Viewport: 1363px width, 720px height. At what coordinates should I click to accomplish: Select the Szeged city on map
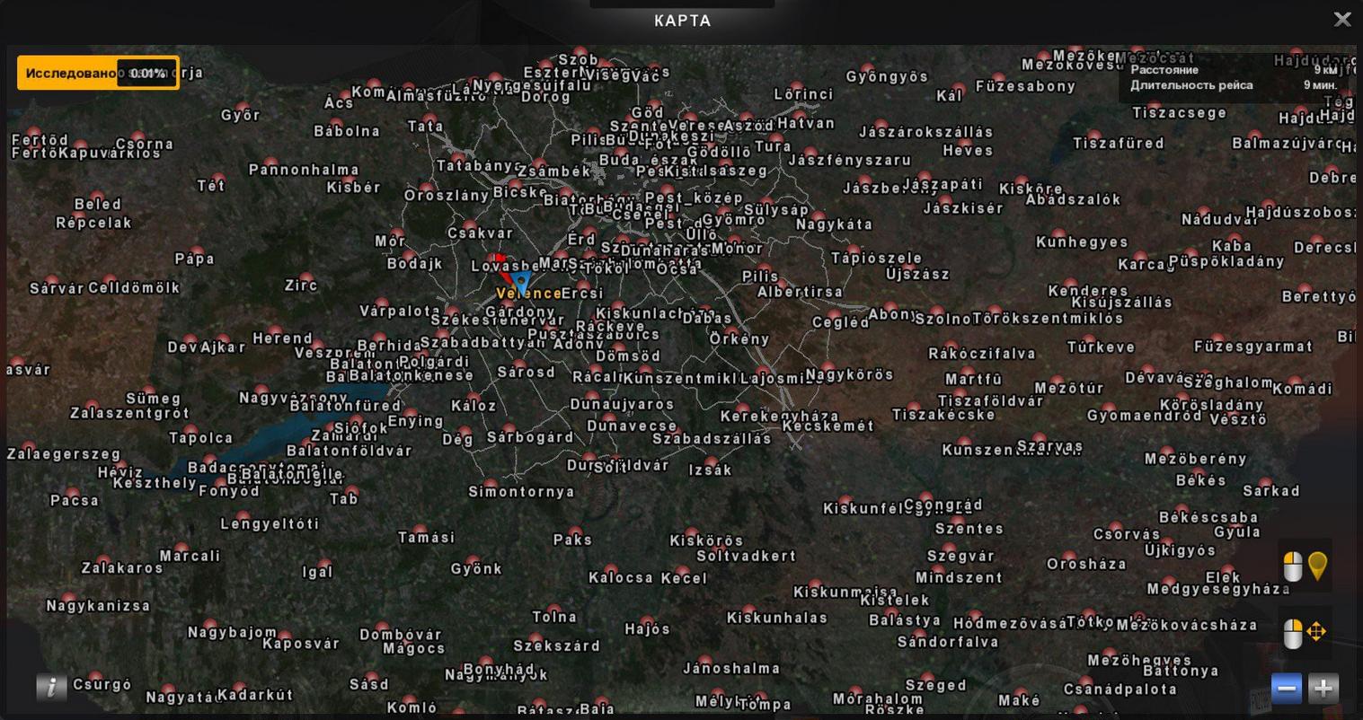935,685
